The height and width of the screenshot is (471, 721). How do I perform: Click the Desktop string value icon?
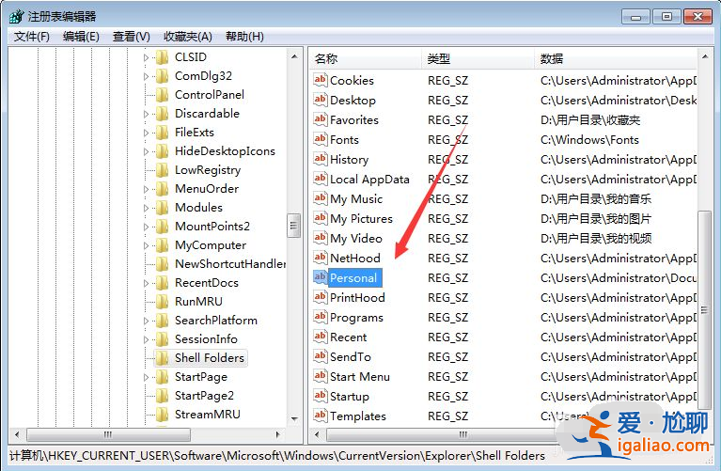320,100
